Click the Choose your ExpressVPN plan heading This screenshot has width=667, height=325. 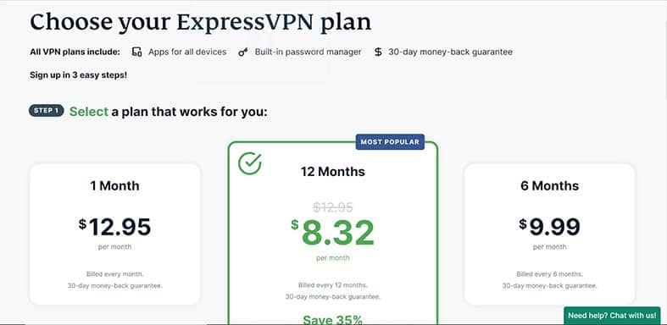click(200, 22)
